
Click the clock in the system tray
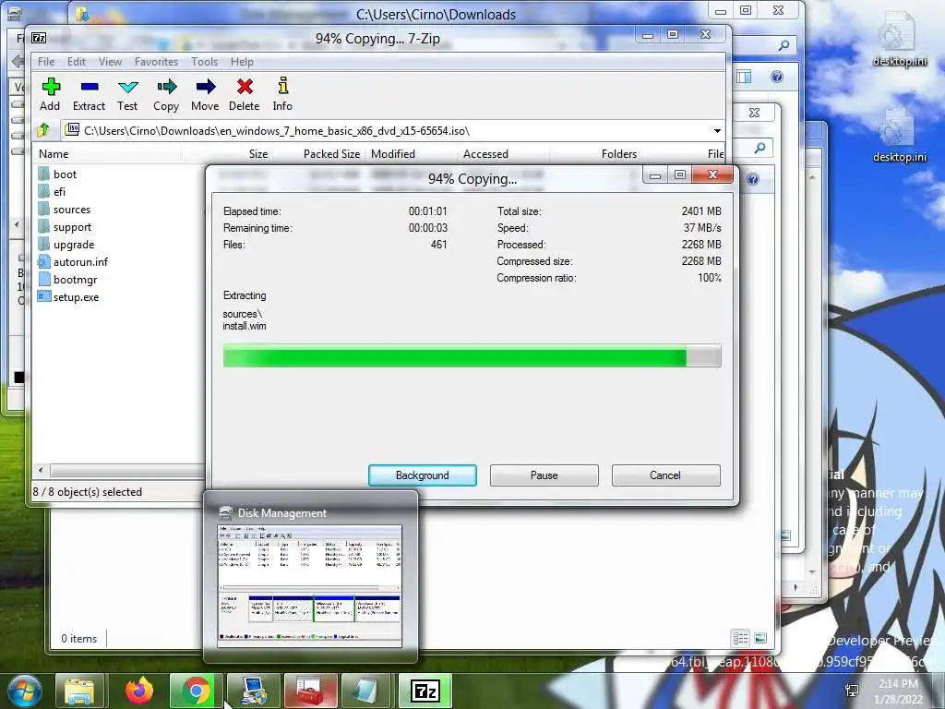pos(898,691)
